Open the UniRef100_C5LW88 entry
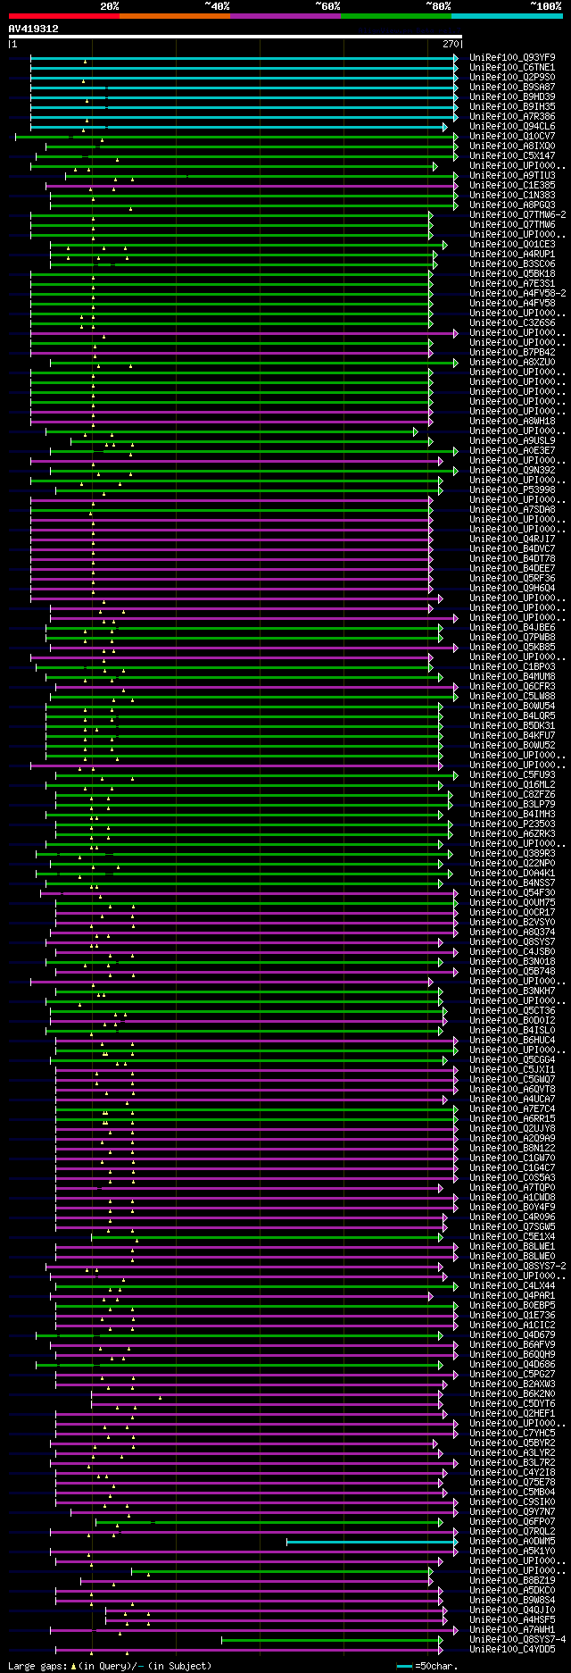The height and width of the screenshot is (1673, 571). coord(512,696)
